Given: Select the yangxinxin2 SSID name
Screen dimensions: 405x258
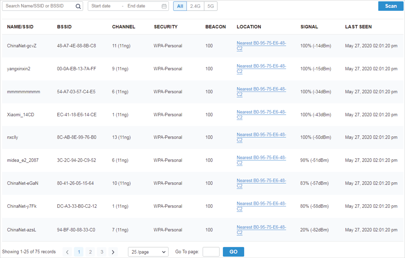Looking at the screenshot, I should point(18,69).
